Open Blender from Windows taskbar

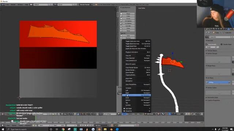[99, 129]
